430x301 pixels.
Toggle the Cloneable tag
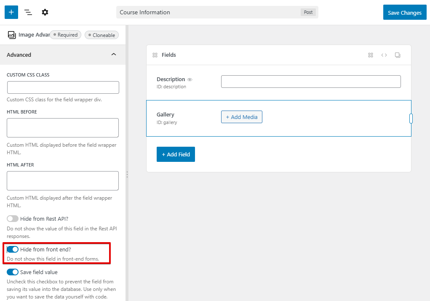101,35
